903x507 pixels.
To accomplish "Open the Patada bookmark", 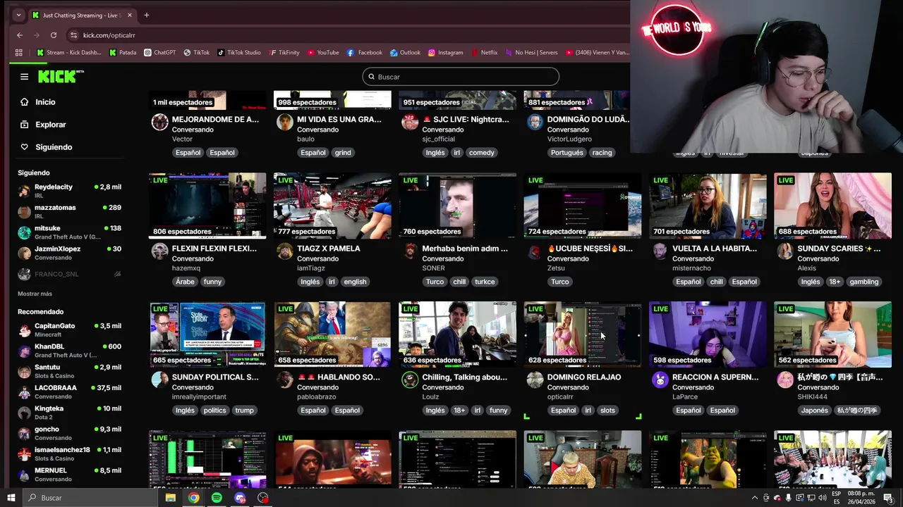I will (123, 53).
